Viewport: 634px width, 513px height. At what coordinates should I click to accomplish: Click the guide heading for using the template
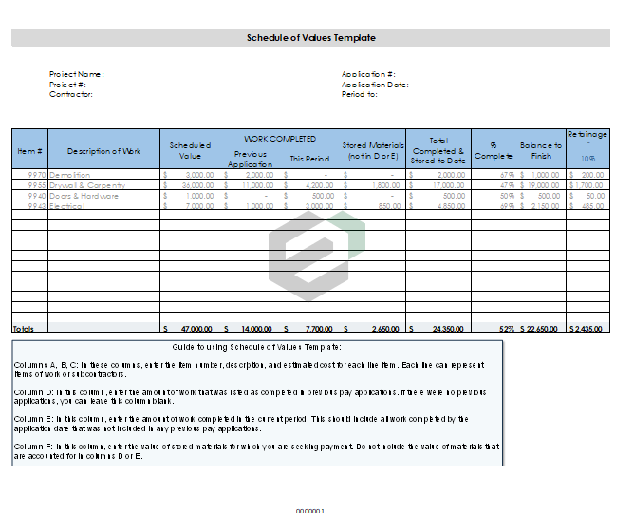(x=256, y=347)
